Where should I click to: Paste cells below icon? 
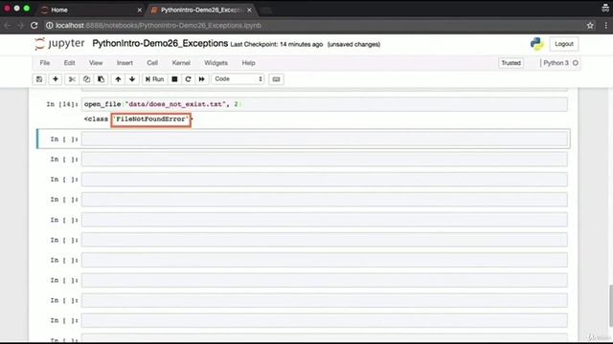[x=101, y=79]
